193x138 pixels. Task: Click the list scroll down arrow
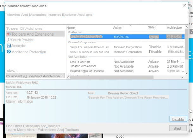187,73
